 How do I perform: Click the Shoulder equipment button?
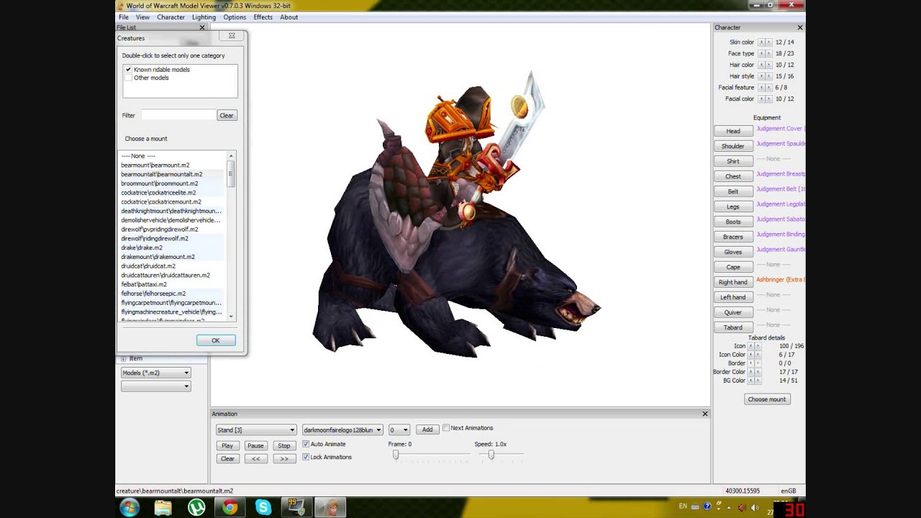tap(733, 146)
